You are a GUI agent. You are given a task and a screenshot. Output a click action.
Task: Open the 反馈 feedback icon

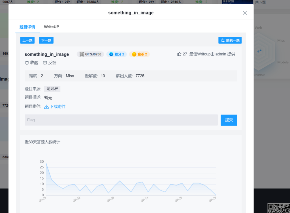[45, 63]
